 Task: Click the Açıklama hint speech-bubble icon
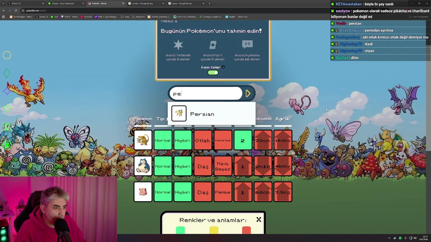[x=247, y=44]
